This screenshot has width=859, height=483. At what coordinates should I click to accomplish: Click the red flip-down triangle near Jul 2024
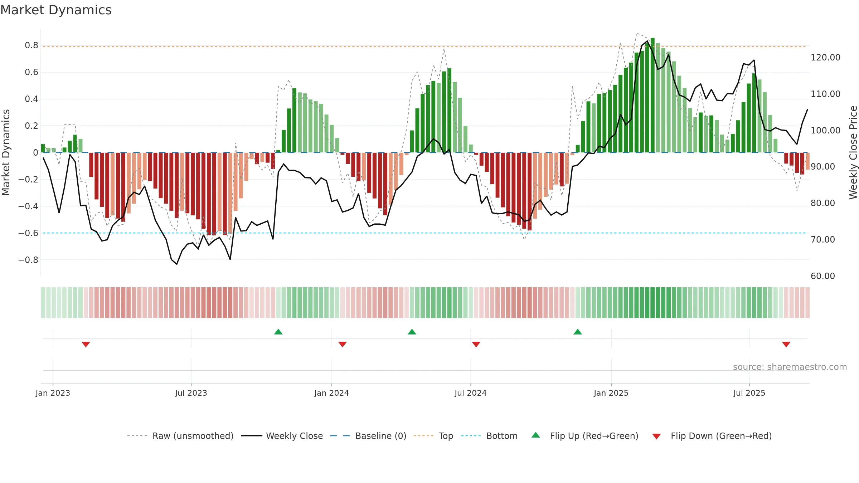click(476, 344)
